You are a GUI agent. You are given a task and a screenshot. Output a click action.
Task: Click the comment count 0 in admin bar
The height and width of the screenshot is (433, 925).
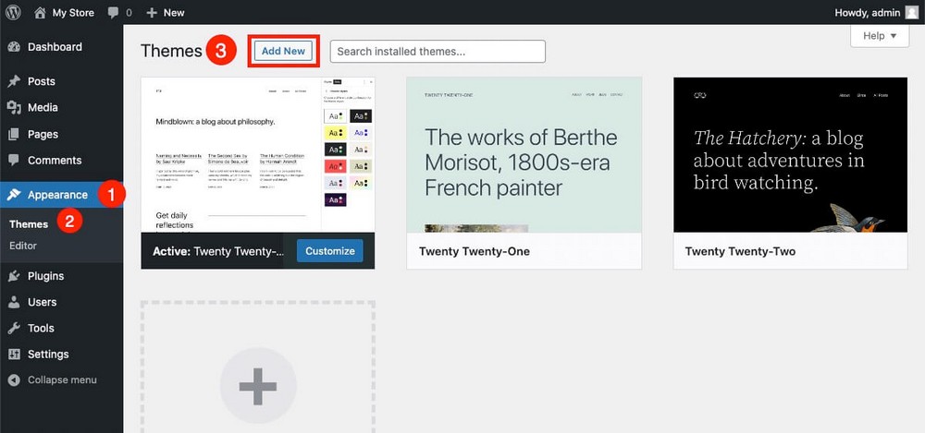coord(129,12)
